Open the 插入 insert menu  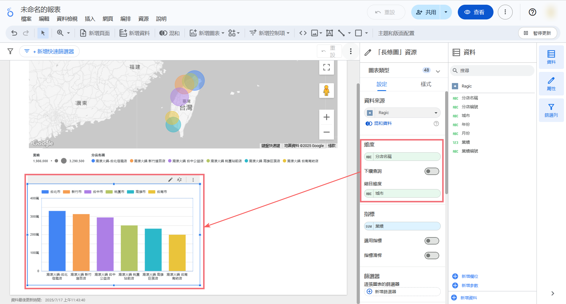coord(90,19)
